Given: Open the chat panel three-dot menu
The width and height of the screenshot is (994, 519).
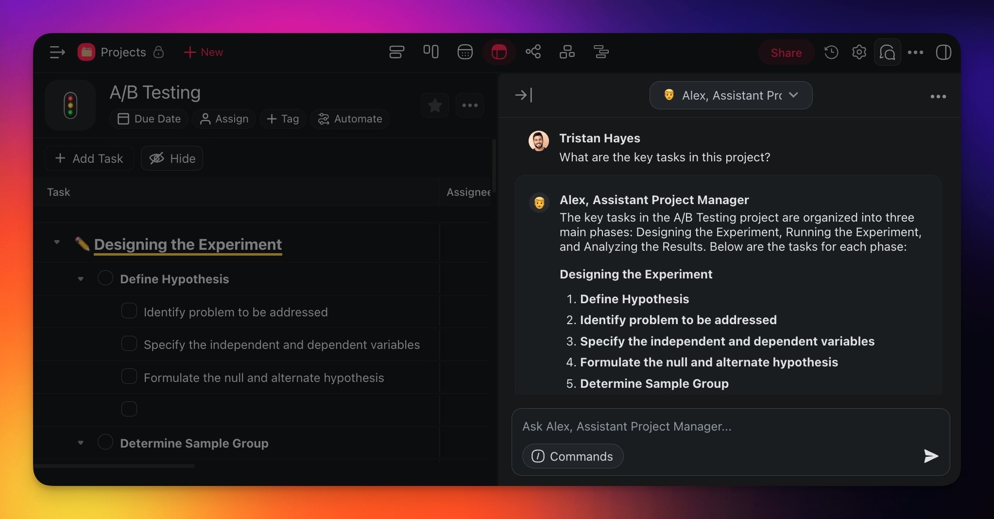Looking at the screenshot, I should click(x=938, y=96).
